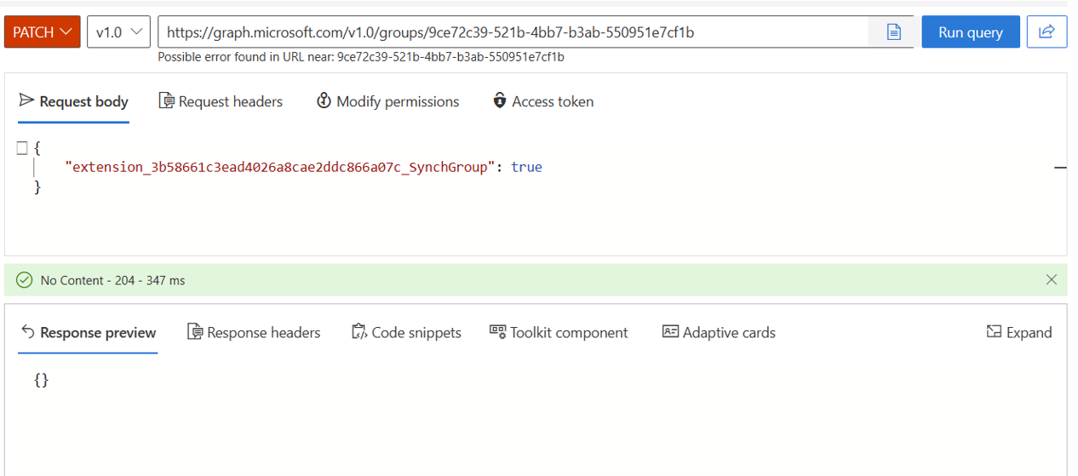Click the Run query button
This screenshot has height=476, width=1078.
(971, 32)
